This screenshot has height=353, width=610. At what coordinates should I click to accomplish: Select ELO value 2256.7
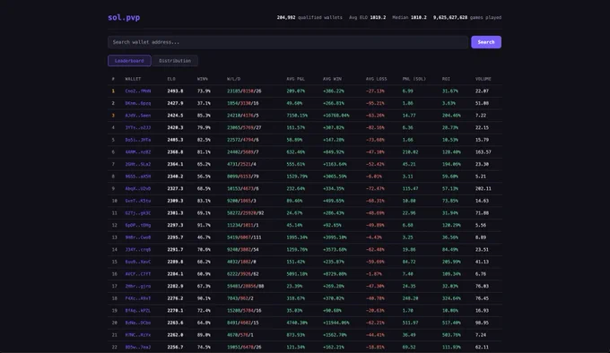[x=175, y=347]
